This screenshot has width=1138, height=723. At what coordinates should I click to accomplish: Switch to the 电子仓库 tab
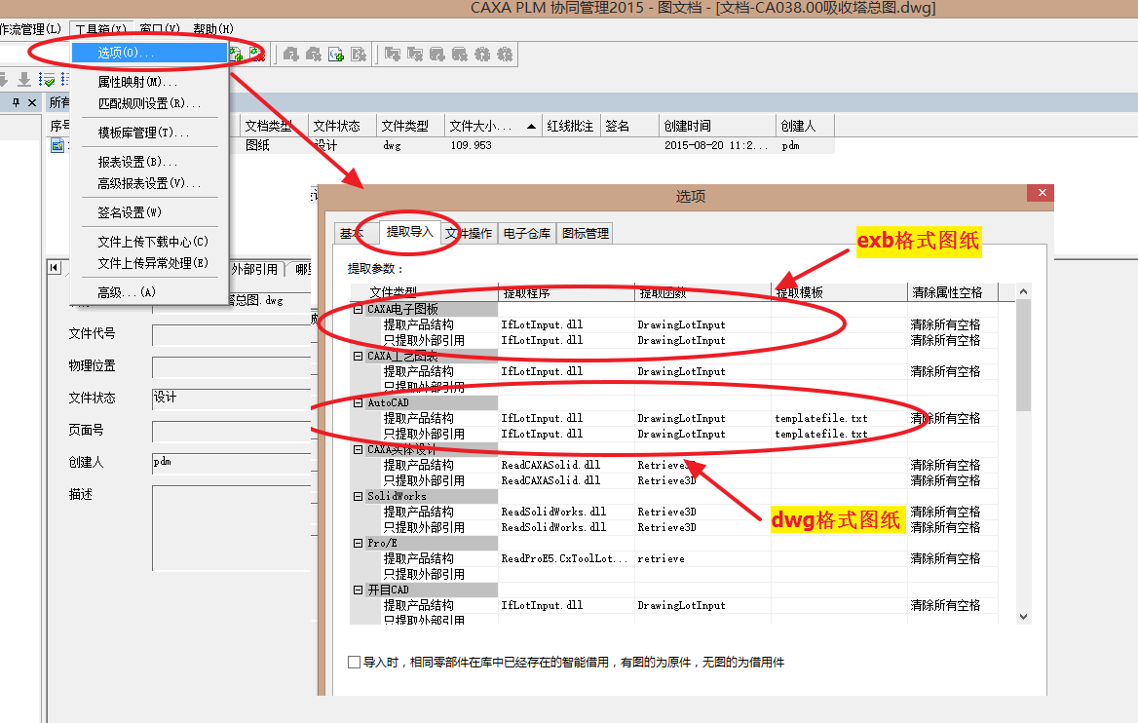click(x=527, y=234)
